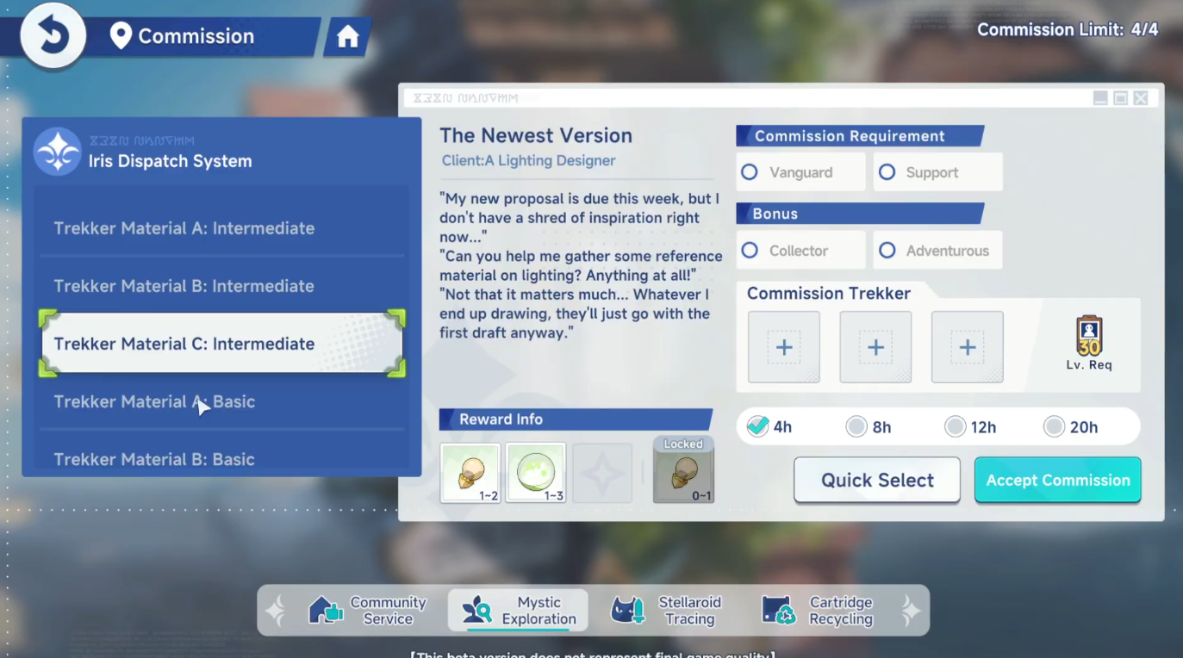Click the Commission Limit: 4/4 text

[x=1068, y=30]
